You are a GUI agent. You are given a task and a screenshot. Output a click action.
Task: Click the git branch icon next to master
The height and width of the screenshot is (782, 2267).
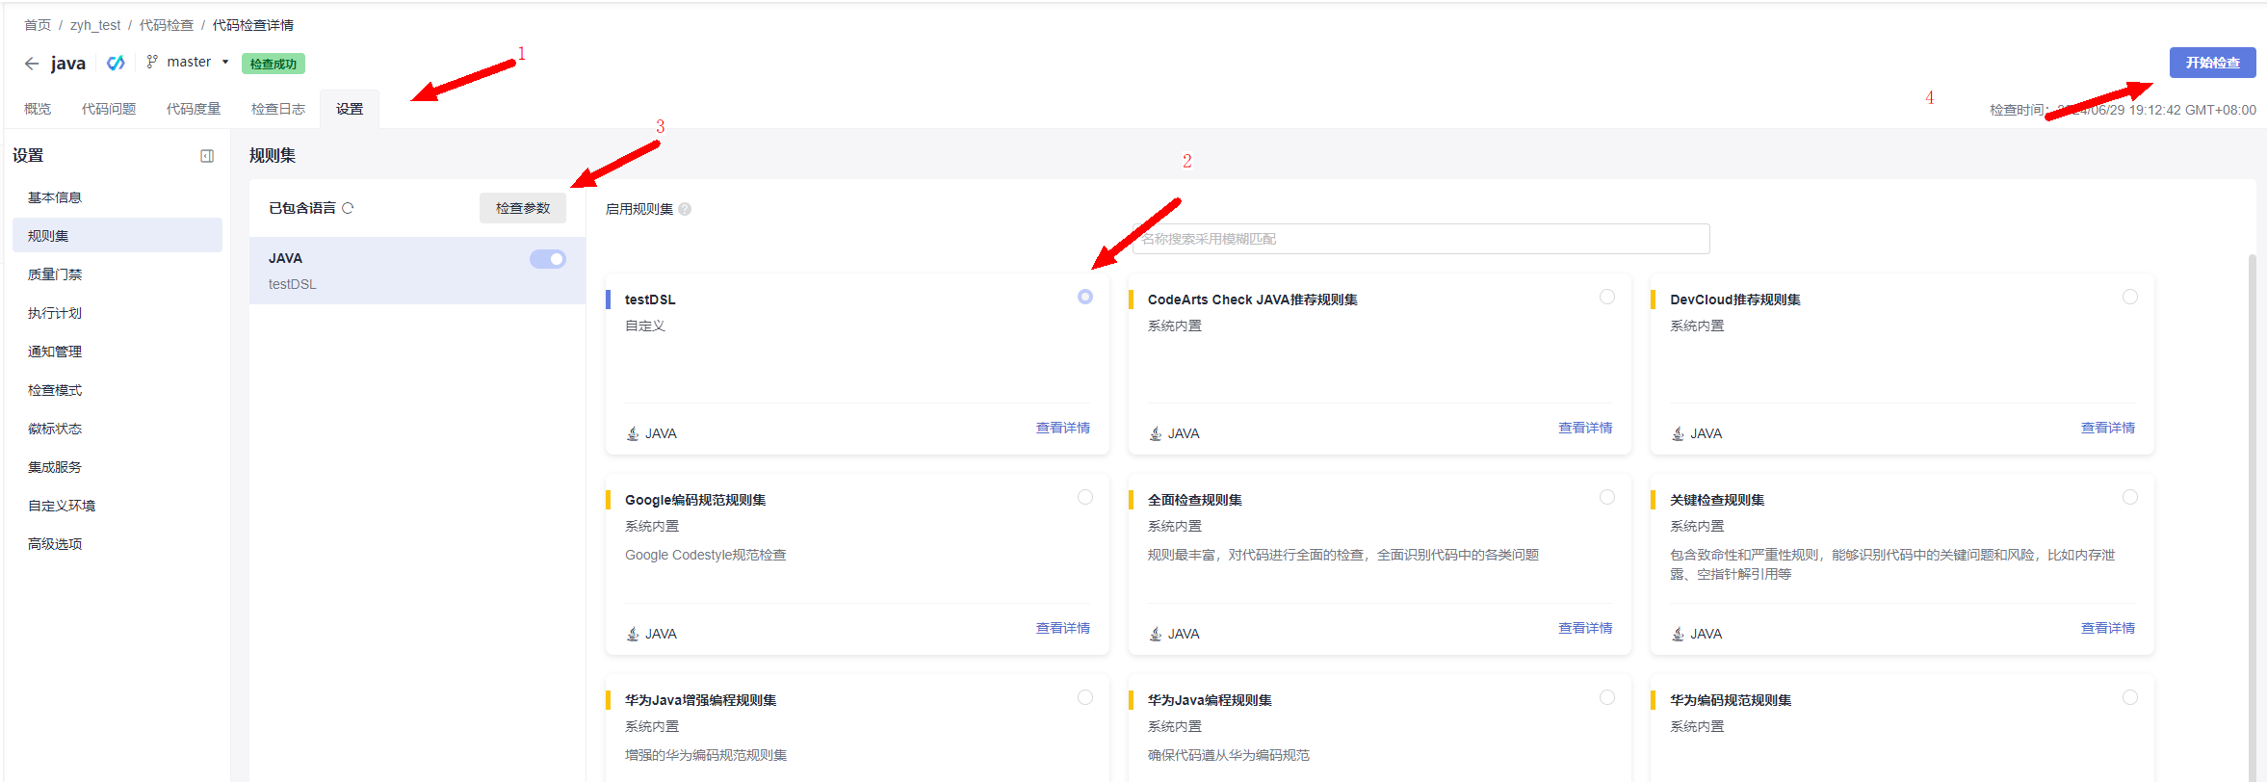click(152, 62)
